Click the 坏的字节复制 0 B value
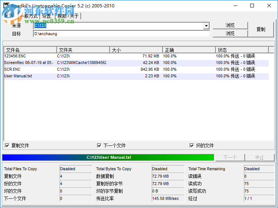Viewport: 278px width, 208px height. pyautogui.click(x=168, y=191)
